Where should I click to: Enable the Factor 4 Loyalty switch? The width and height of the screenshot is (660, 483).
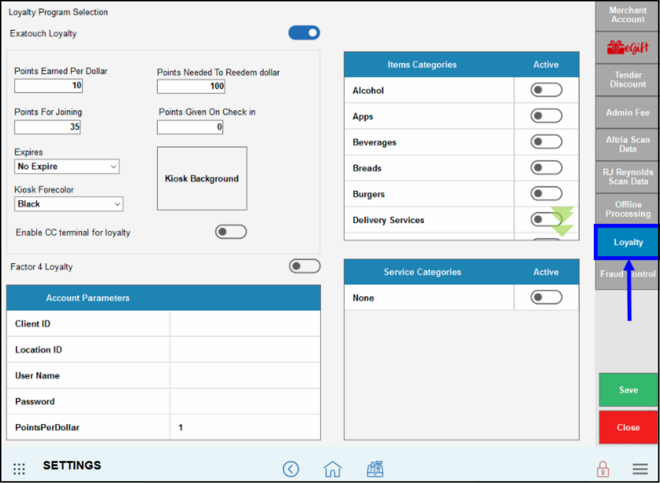tap(305, 266)
